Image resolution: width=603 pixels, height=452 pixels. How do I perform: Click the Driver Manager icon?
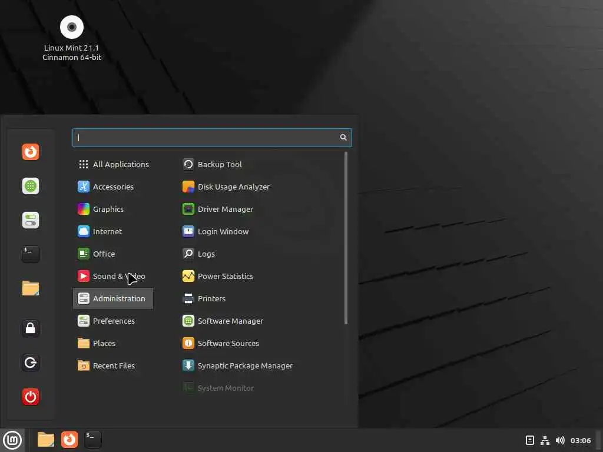pyautogui.click(x=188, y=209)
